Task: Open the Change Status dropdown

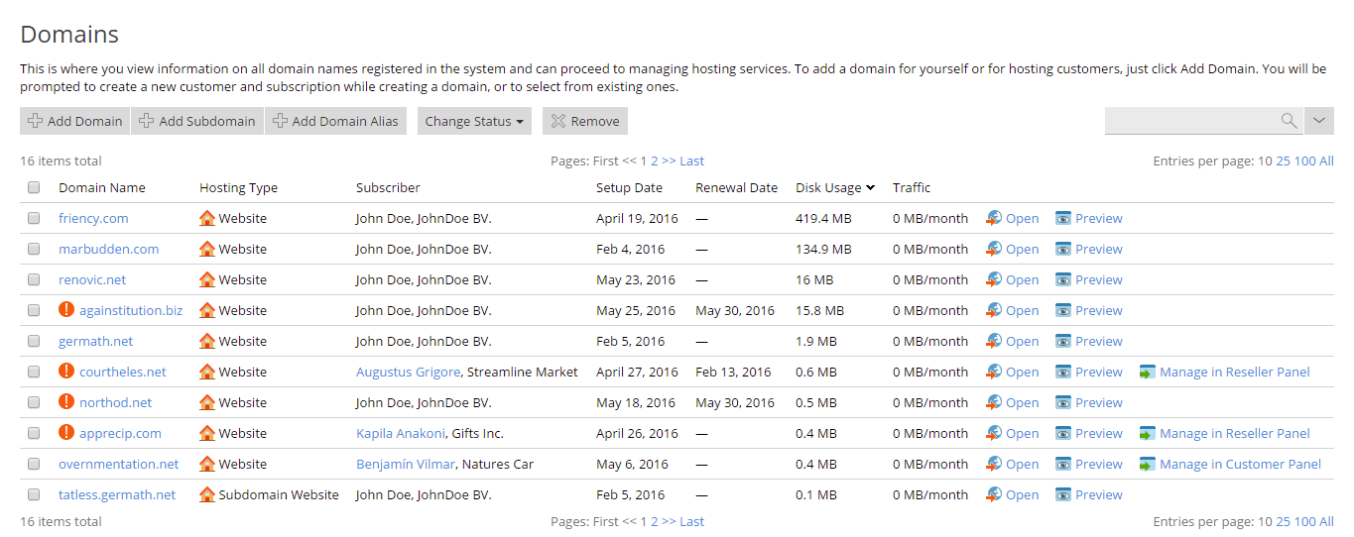Action: coord(474,121)
